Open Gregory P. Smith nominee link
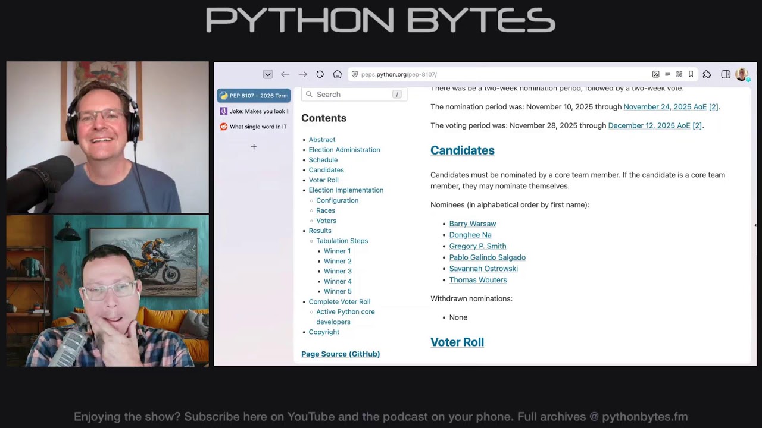 tap(478, 246)
